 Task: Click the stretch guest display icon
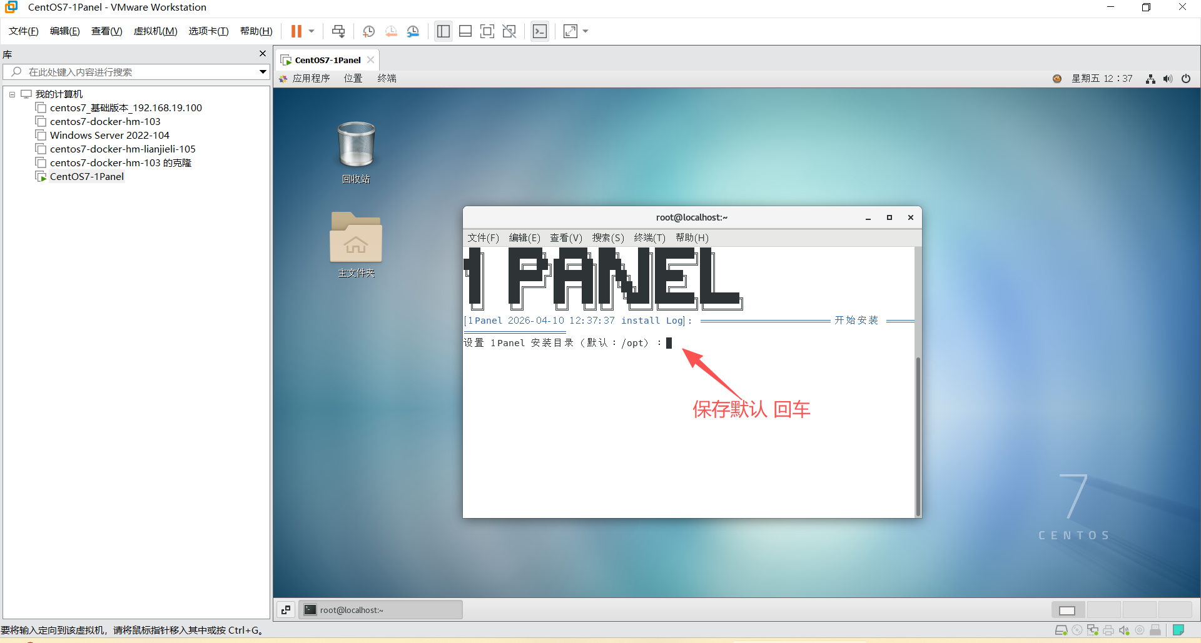coord(570,31)
